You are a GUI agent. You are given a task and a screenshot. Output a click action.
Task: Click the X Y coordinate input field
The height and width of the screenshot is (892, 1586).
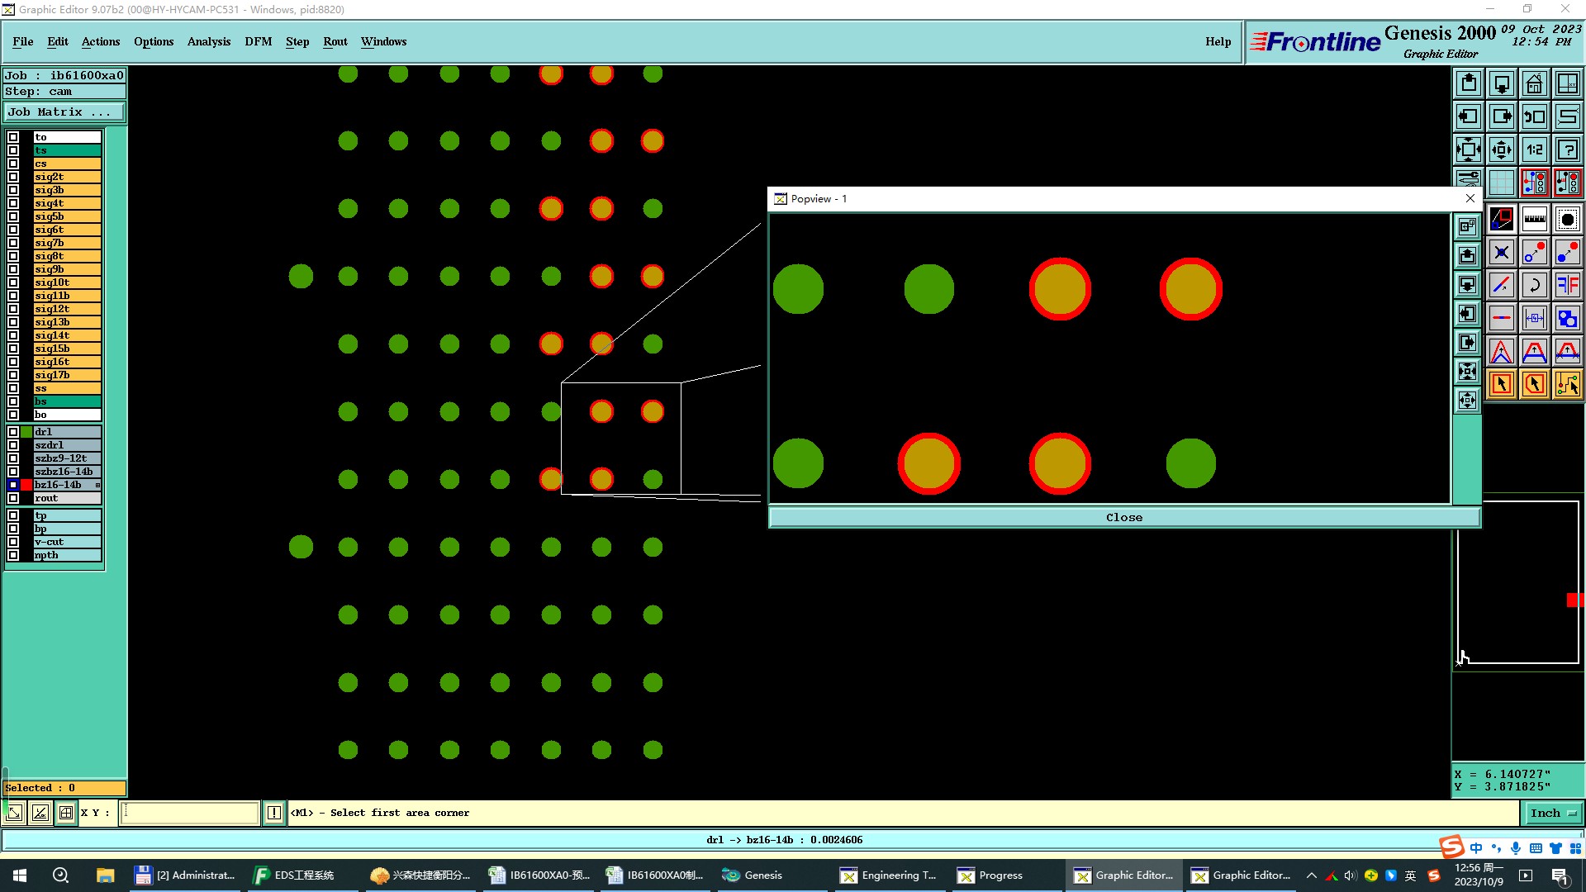(190, 813)
